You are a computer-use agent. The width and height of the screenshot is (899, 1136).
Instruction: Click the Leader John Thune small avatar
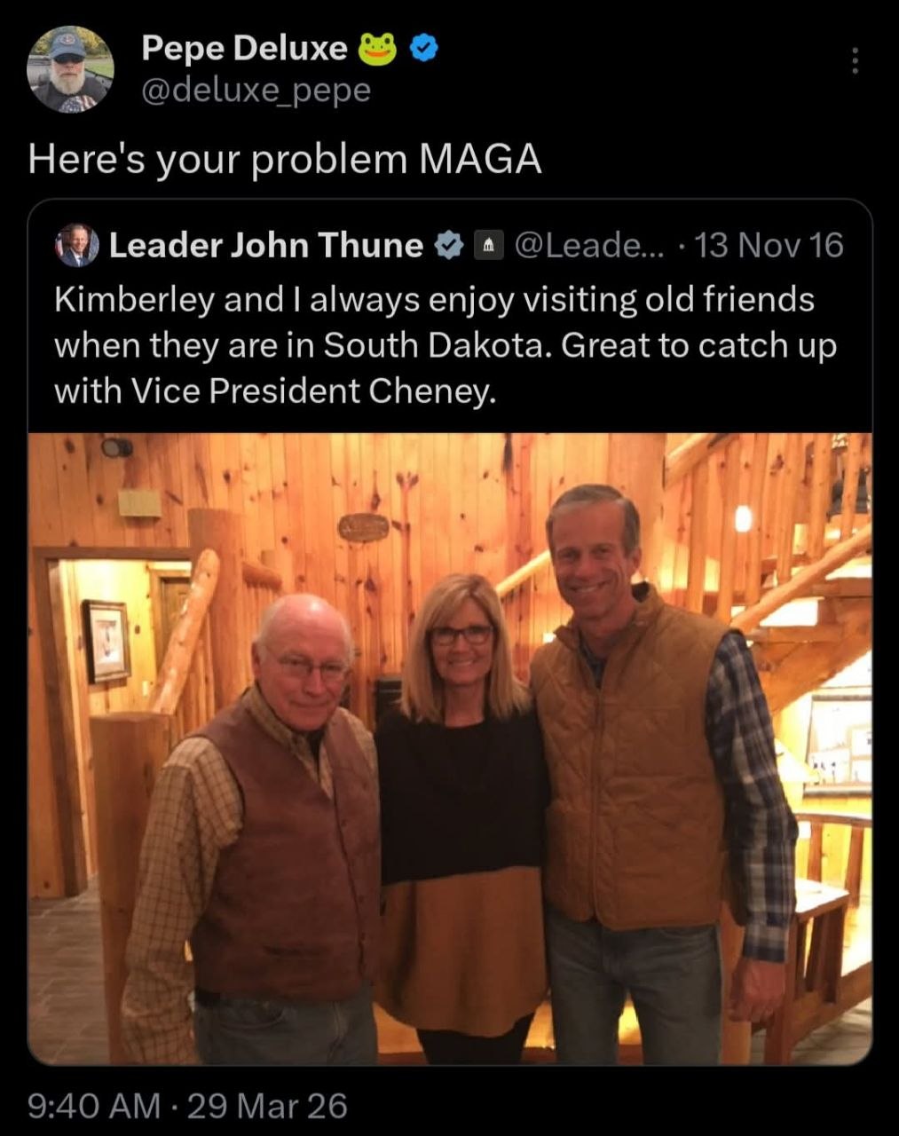point(77,245)
